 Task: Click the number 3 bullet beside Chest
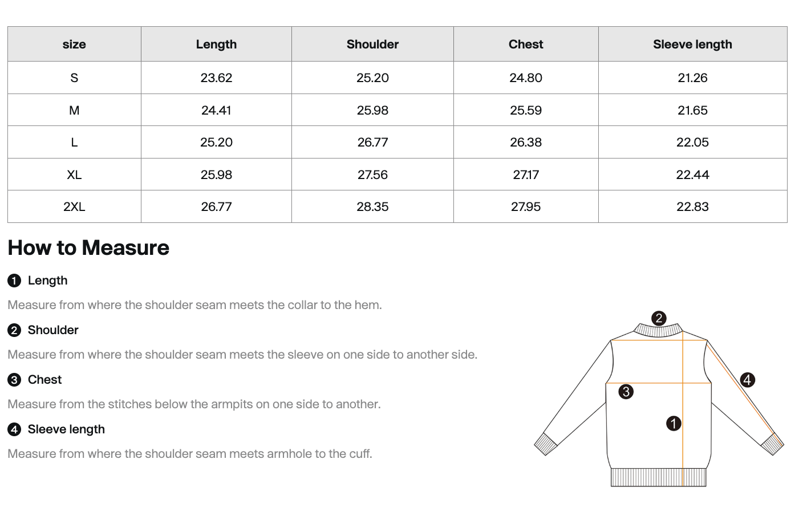tap(14, 380)
